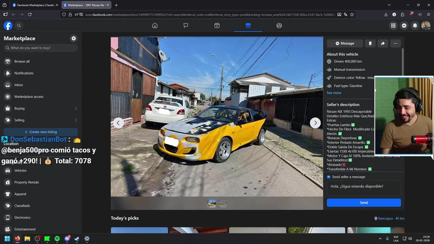Open the notifications bell in header
The height and width of the screenshot is (244, 434).
[x=415, y=25]
